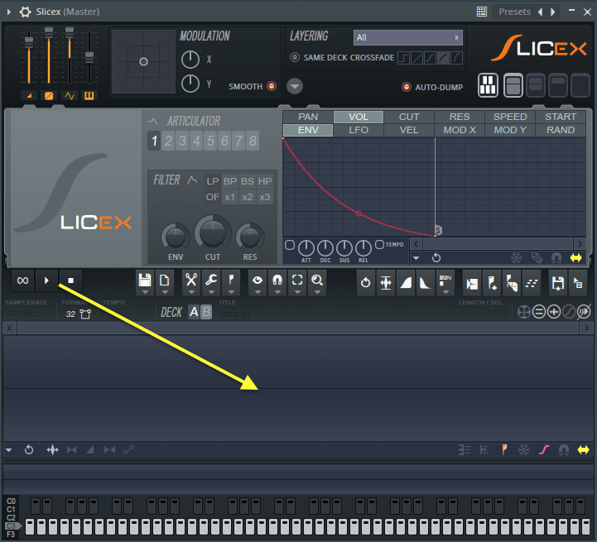Select the previous preset arrow
597x542 pixels.
pos(540,12)
